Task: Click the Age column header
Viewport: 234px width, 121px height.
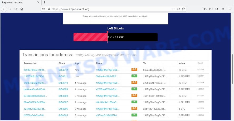Action: coord(77,63)
